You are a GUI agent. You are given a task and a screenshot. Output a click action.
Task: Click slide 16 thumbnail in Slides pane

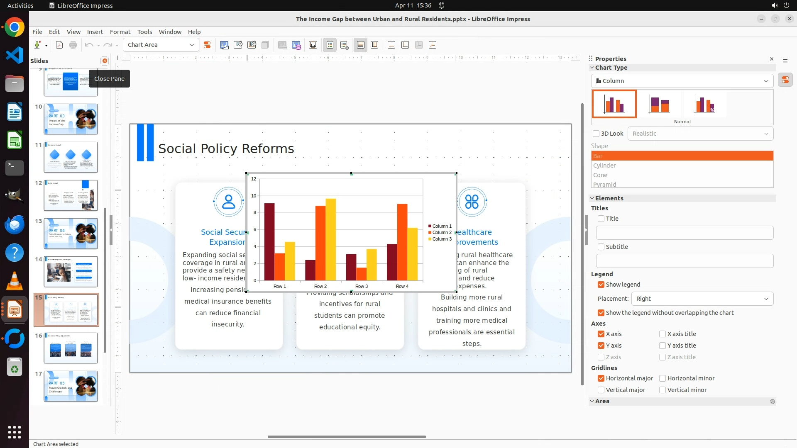click(71, 348)
